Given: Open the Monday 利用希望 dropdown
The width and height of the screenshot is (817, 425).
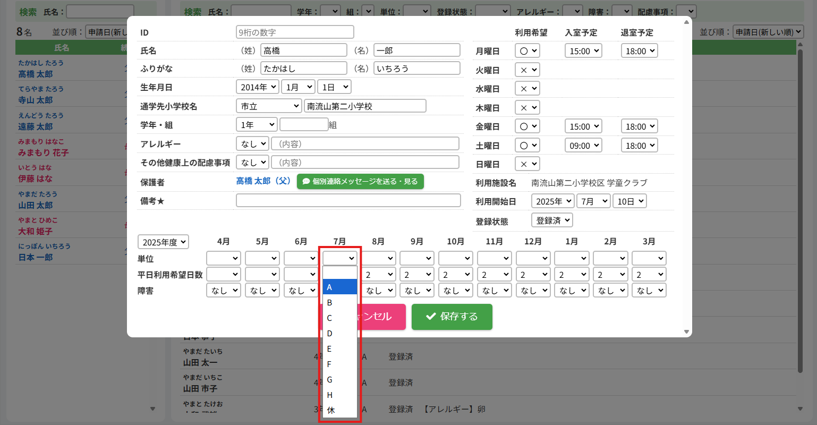Looking at the screenshot, I should click(527, 51).
